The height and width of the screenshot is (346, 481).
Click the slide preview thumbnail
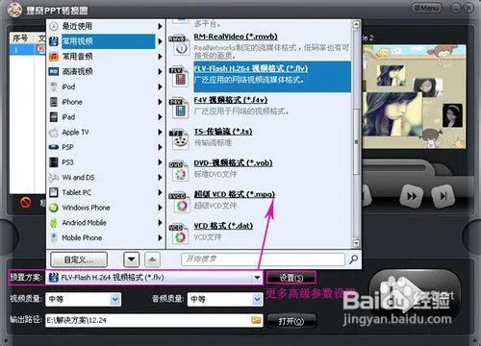coord(415,97)
